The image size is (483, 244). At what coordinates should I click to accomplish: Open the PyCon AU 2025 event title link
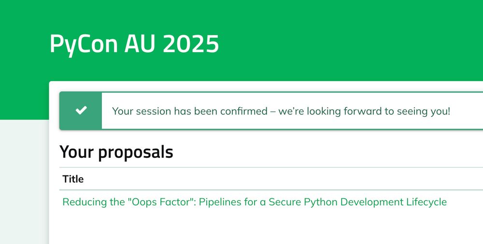(x=134, y=44)
